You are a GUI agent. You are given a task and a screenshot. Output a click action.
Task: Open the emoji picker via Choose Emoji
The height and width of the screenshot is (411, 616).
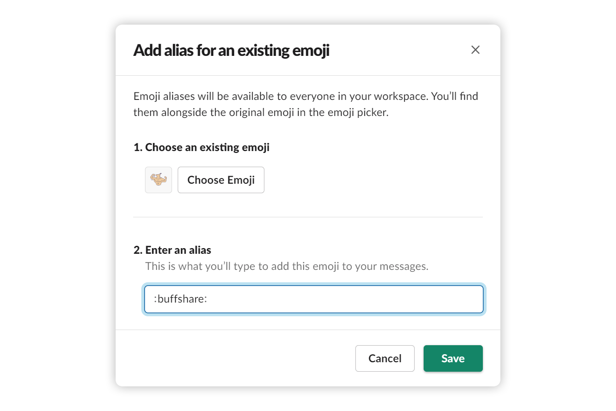[221, 180]
